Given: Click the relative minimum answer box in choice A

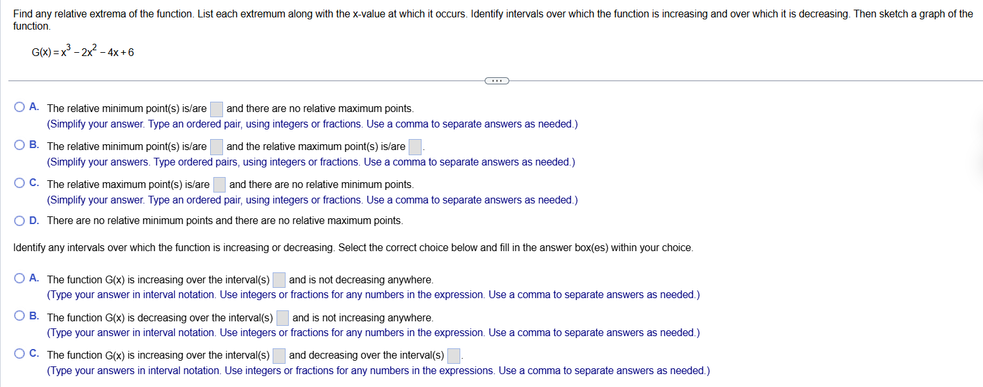Looking at the screenshot, I should (217, 109).
